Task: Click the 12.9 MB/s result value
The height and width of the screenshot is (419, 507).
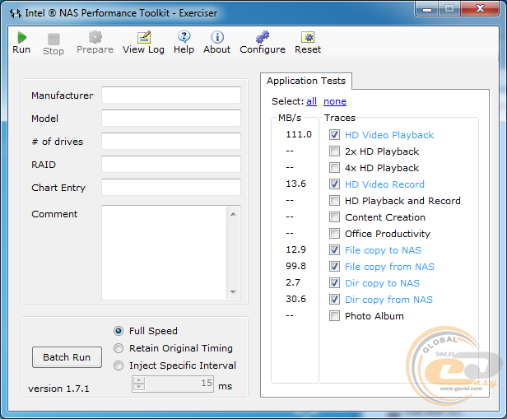Action: coord(295,249)
